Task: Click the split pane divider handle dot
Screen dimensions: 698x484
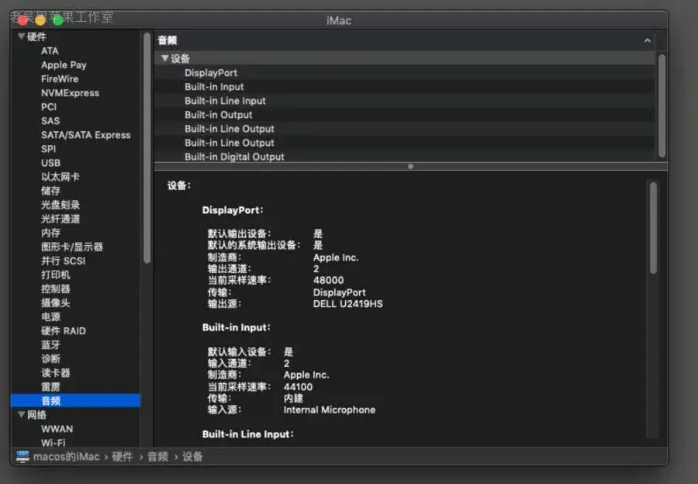Action: pos(410,167)
